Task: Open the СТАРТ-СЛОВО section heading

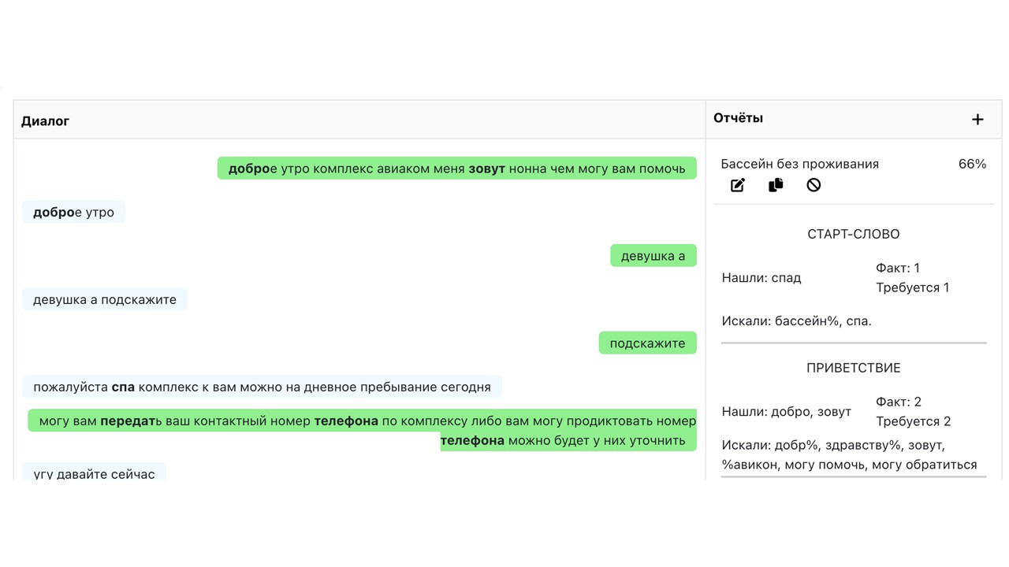Action: point(853,234)
